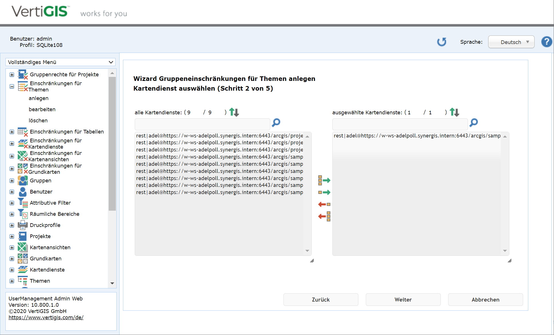Click the single green arrow to add service
The image size is (554, 335).
click(324, 192)
